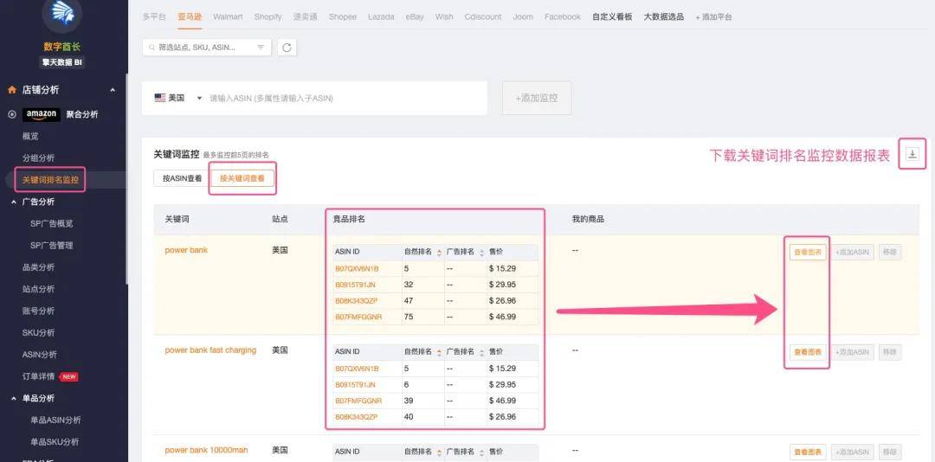Download keyword ranking monitoring report
This screenshot has width=935, height=462.
coord(912,154)
